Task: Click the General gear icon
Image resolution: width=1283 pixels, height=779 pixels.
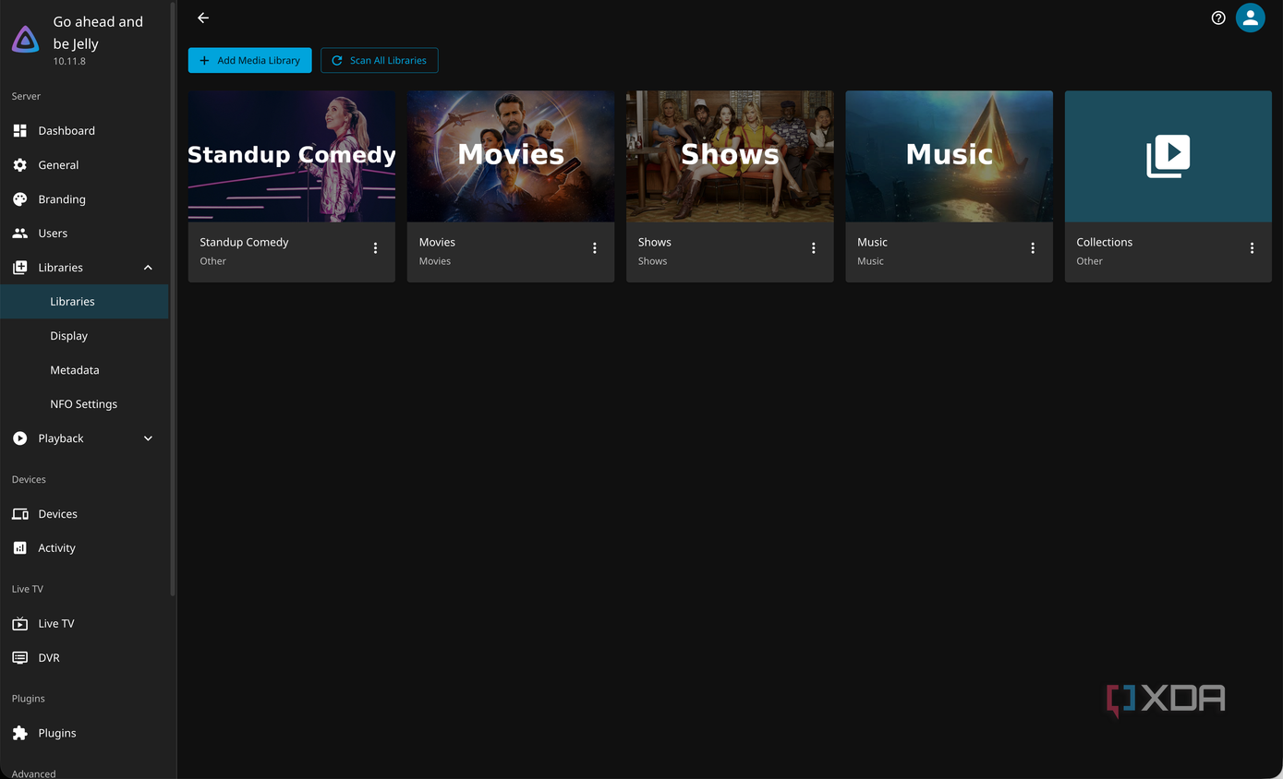Action: pos(19,164)
